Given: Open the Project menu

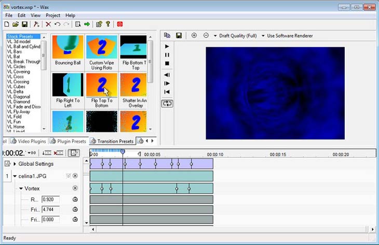Looking at the screenshot, I should click(x=53, y=16).
